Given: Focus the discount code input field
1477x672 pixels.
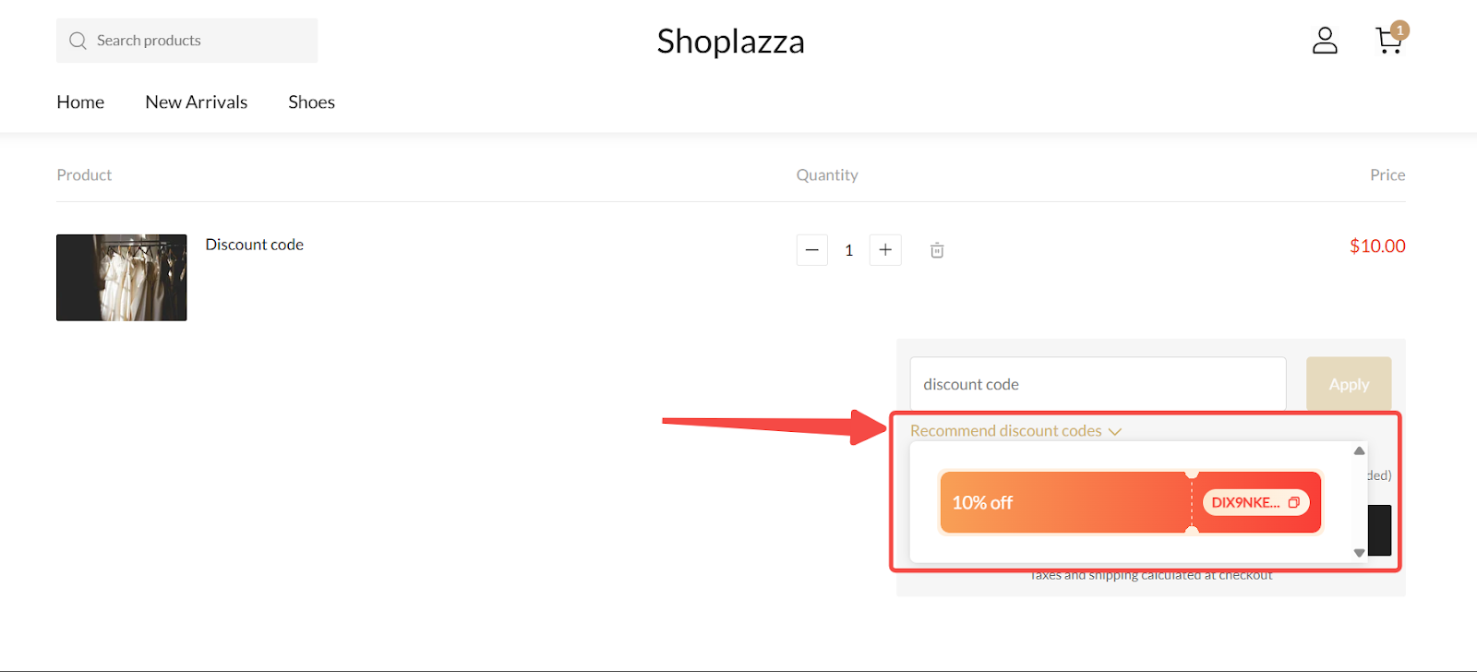Looking at the screenshot, I should point(1098,384).
